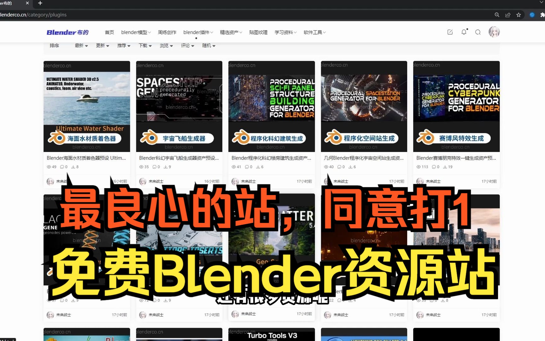Click the share page icon in address bar
Image resolution: width=545 pixels, height=341 pixels.
click(x=508, y=15)
